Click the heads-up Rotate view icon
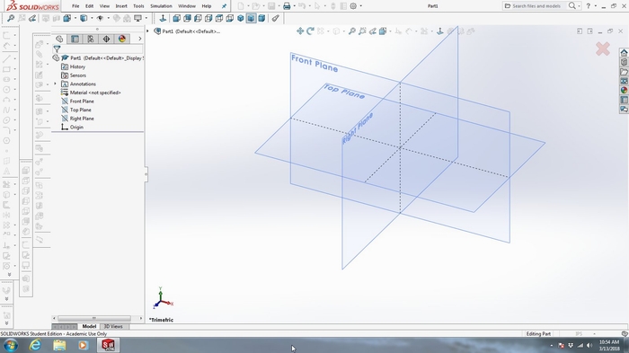The width and height of the screenshot is (629, 353). click(310, 31)
